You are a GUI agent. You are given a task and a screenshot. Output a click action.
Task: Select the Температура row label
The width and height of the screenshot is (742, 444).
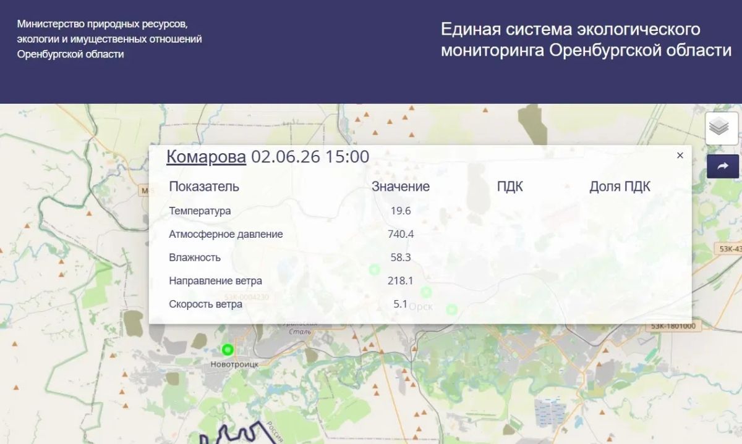click(200, 211)
